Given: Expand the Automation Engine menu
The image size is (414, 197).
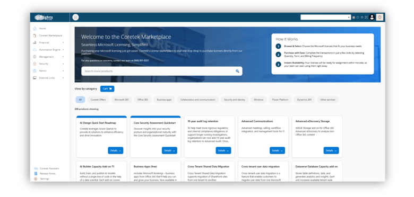Looking at the screenshot, I should point(49,50).
